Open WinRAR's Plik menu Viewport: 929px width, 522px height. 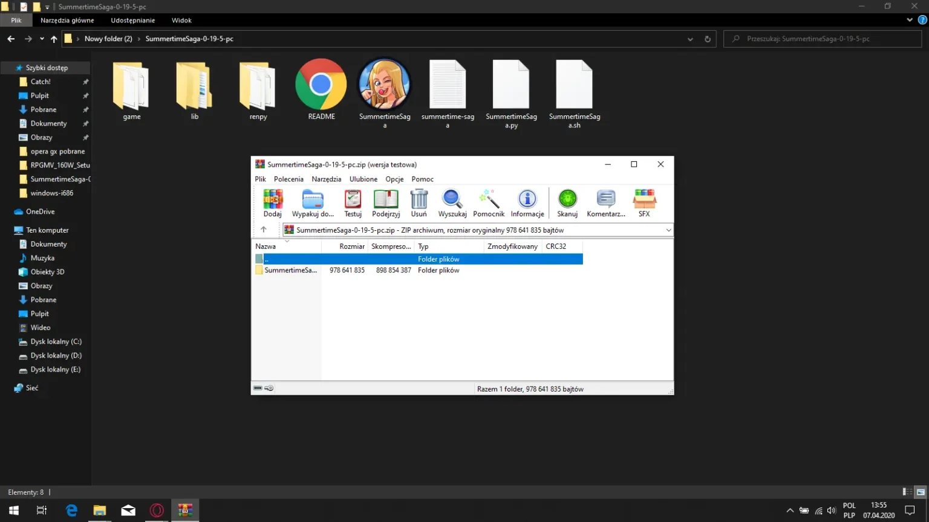(x=261, y=179)
